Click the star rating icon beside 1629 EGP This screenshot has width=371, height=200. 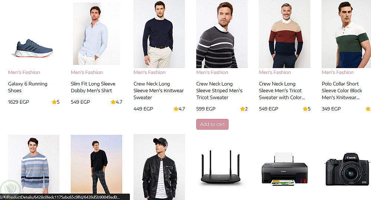54,102
